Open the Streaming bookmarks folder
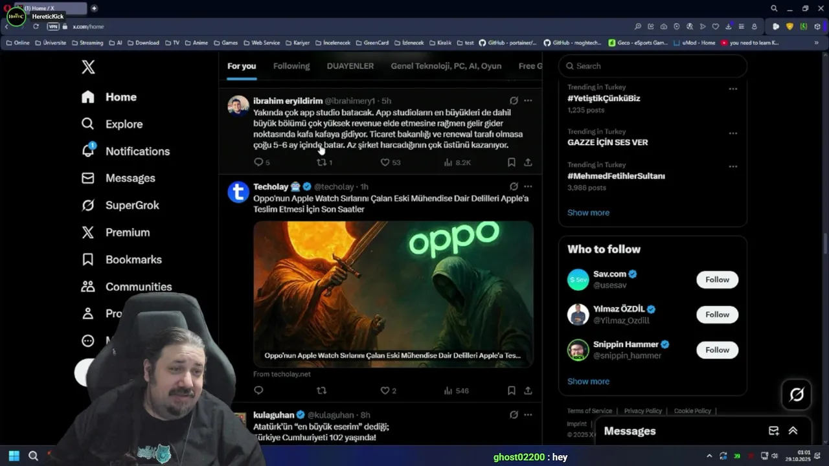The height and width of the screenshot is (466, 829). pos(87,43)
